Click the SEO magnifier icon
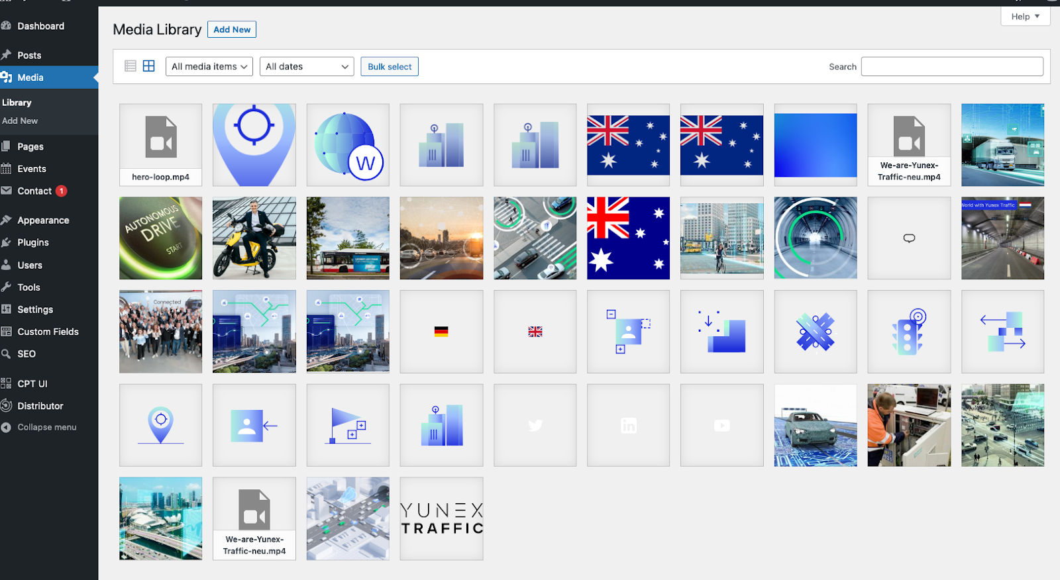The image size is (1060, 580). [7, 354]
